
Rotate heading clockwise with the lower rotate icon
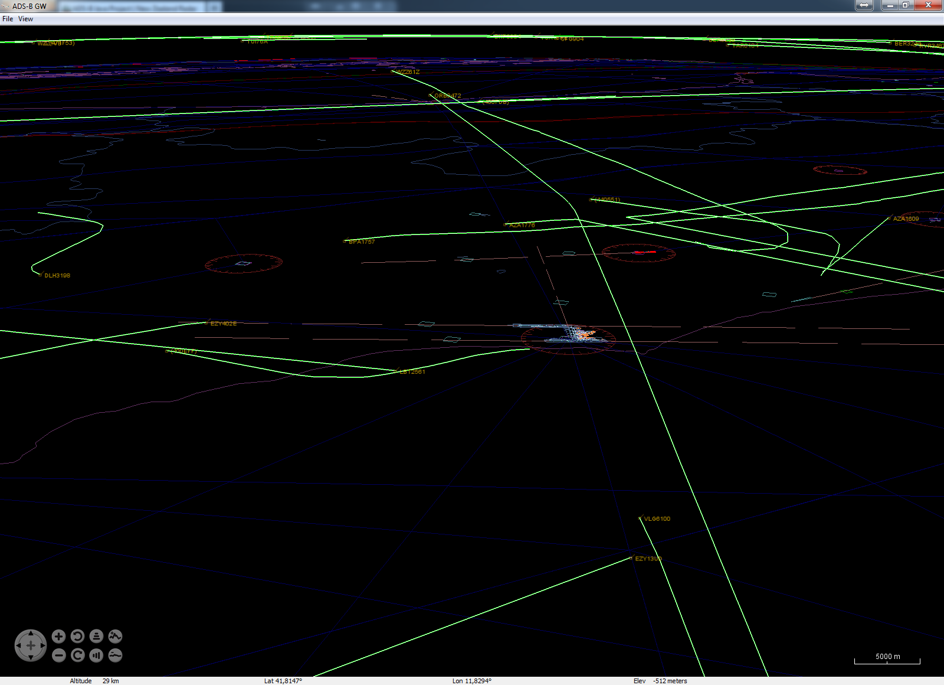pos(77,655)
